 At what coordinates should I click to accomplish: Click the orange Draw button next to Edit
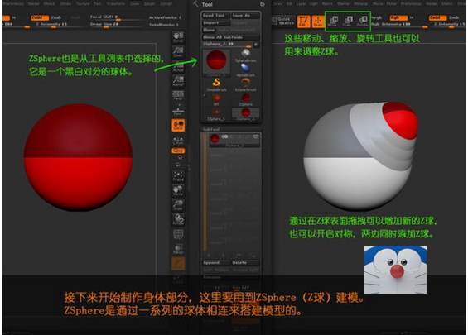pos(318,22)
